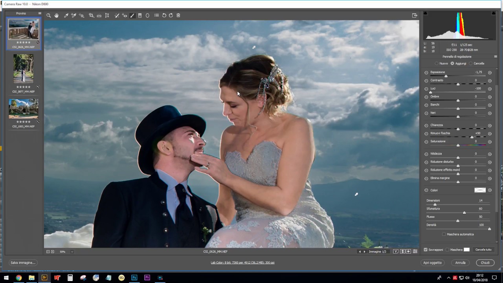Open Google Chrome from the taskbar
The height and width of the screenshot is (283, 503).
[x=18, y=277]
